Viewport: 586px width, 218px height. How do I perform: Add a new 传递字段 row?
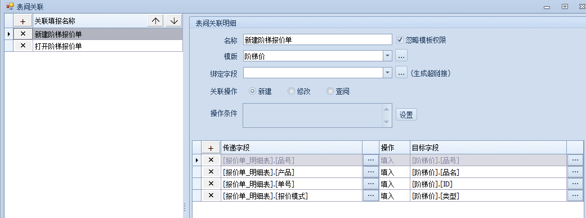(x=211, y=148)
